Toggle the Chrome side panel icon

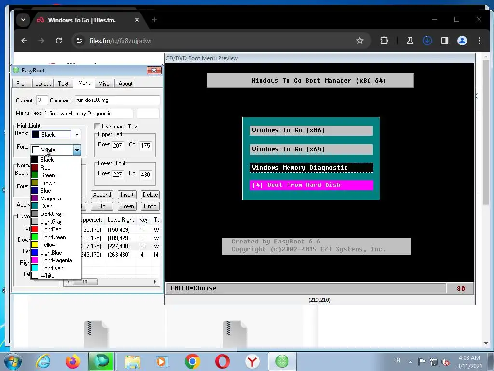(x=444, y=41)
